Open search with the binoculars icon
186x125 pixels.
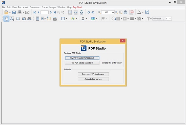pyautogui.click(x=29, y=19)
